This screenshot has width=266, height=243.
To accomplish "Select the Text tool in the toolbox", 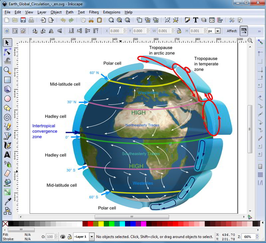I will pyautogui.click(x=7, y=154).
